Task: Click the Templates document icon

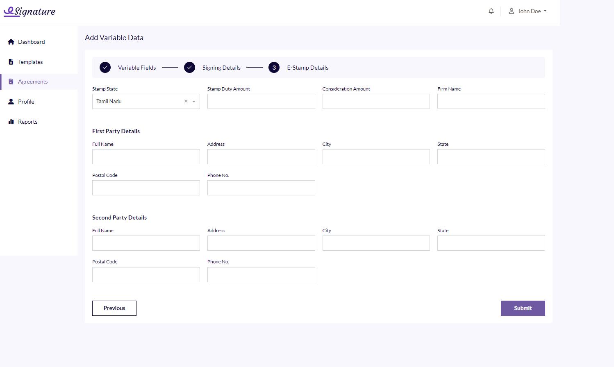Action: coord(11,62)
